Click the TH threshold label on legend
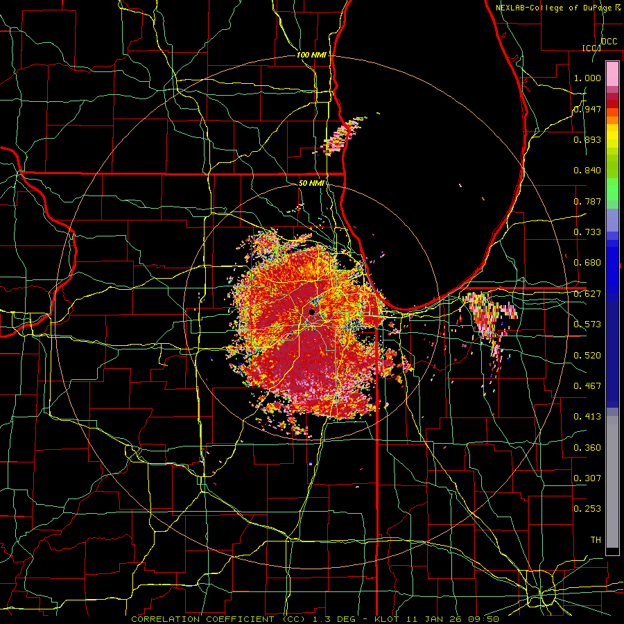Screen dimensions: 624x624 pyautogui.click(x=596, y=540)
